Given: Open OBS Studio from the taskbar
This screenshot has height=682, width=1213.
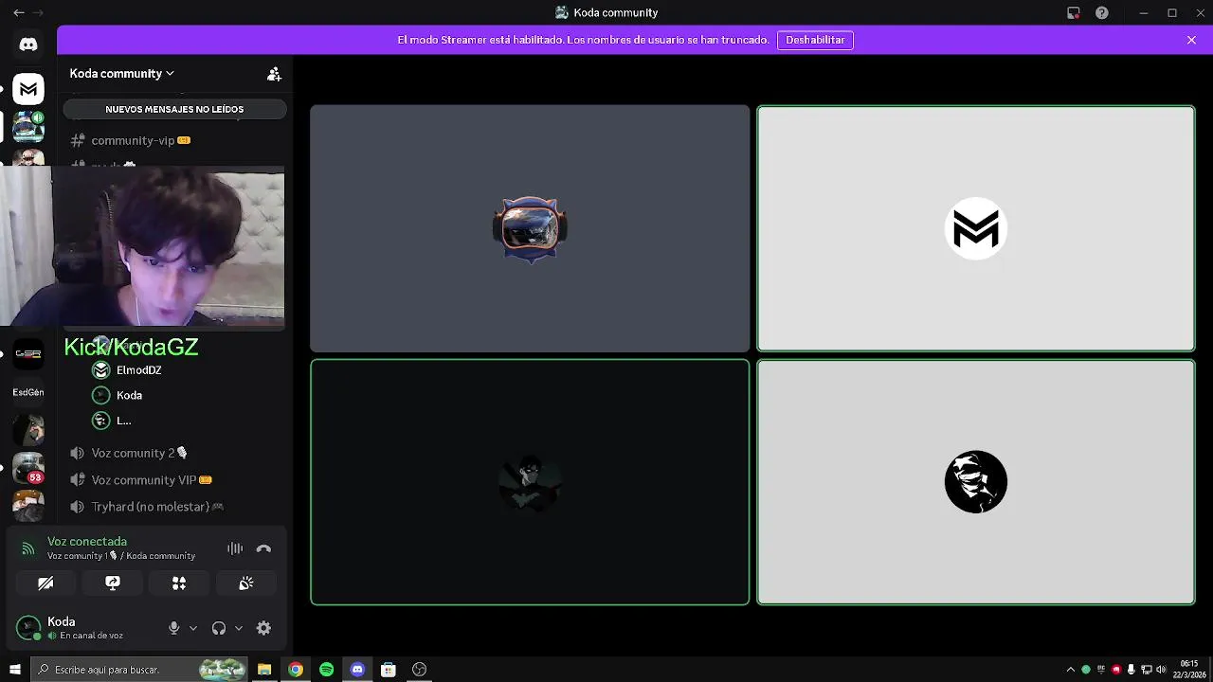Looking at the screenshot, I should (x=419, y=670).
